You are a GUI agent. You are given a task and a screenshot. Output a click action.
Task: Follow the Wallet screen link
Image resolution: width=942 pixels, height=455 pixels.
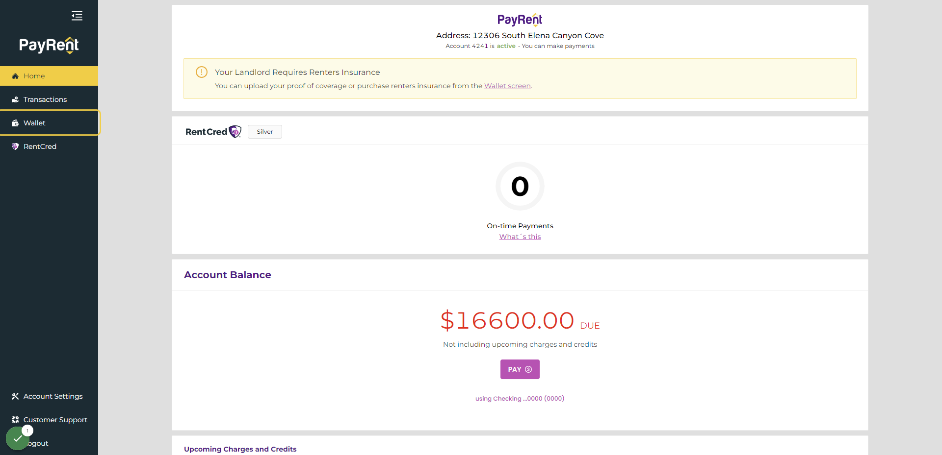pos(507,86)
